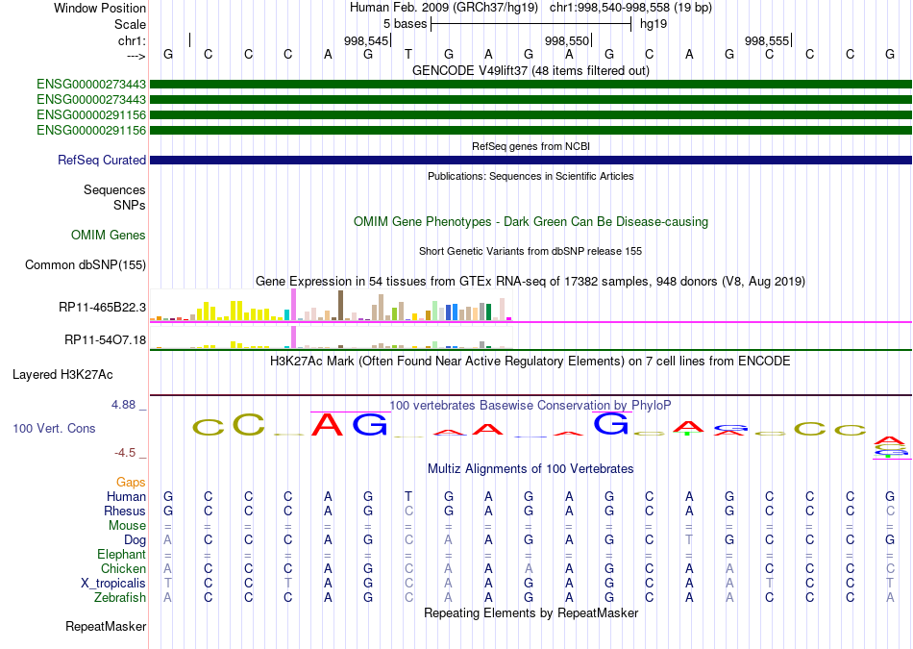Viewport: 913px width, 649px height.
Task: Open 'Publications: Sequences in Scientific Articles' title
Action: [x=531, y=176]
